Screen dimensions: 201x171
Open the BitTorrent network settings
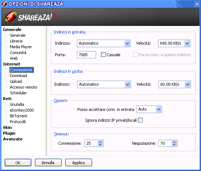(18, 116)
